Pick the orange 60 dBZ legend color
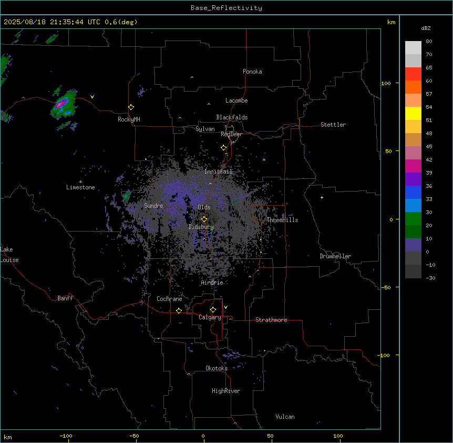The height and width of the screenshot is (443, 453). (x=413, y=87)
